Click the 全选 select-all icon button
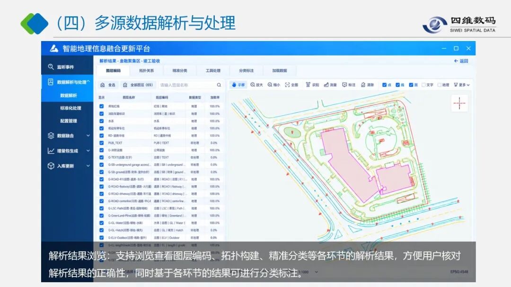The width and height of the screenshot is (511, 287). pyautogui.click(x=102, y=85)
